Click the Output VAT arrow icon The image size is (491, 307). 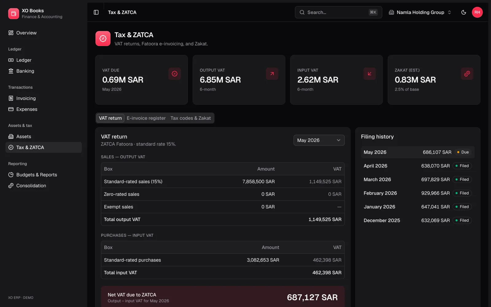coord(272,74)
